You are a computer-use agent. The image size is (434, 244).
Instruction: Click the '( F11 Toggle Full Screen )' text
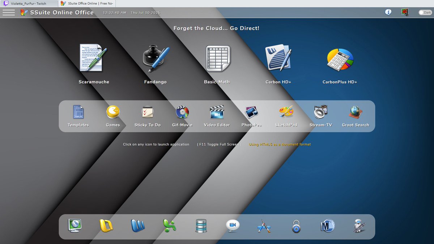pos(219,144)
